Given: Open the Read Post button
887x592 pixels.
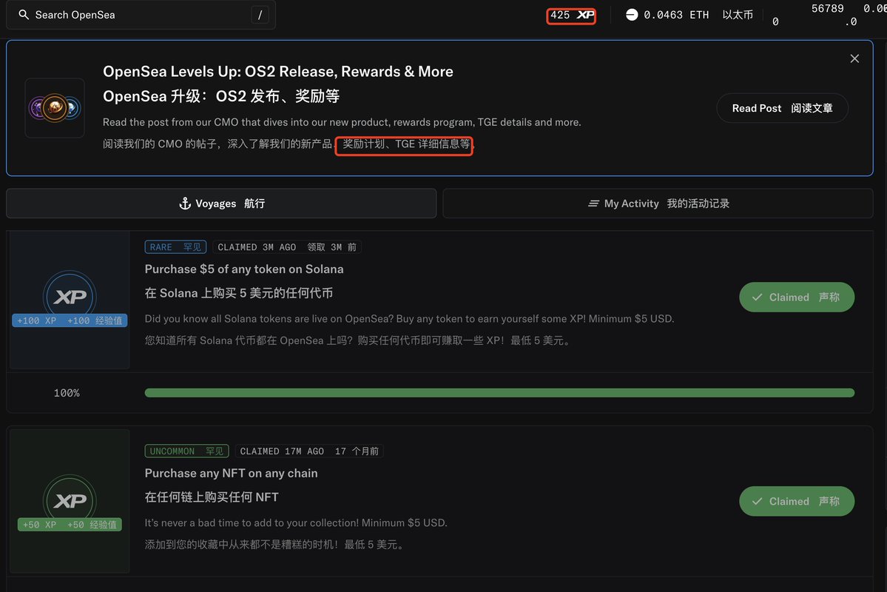Looking at the screenshot, I should (783, 108).
